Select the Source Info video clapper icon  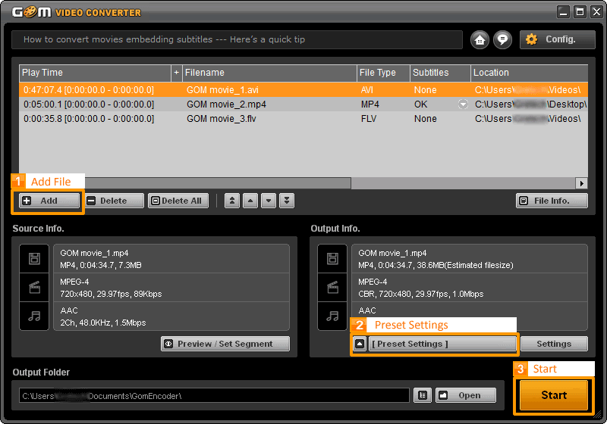click(x=34, y=287)
